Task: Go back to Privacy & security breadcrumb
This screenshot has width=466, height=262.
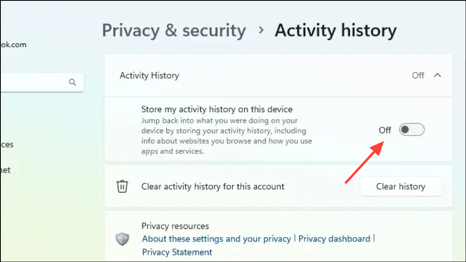Action: 174,31
